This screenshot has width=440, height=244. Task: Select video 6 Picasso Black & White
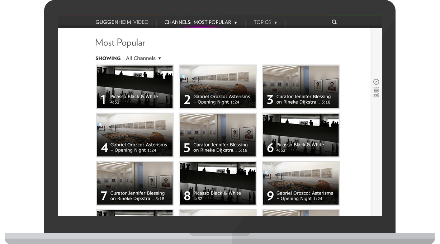click(301, 135)
